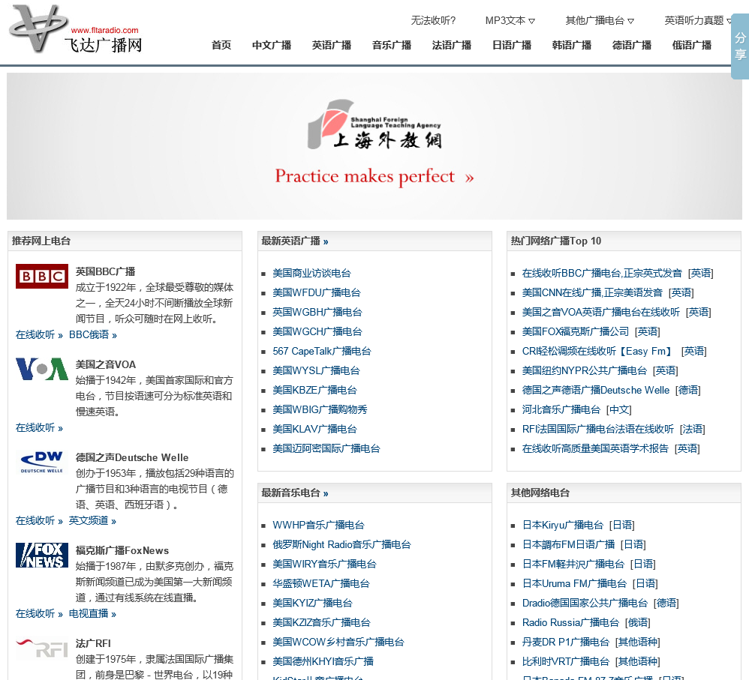Screen dimensions: 749x680
Task: Open 丹麦DR P1广播电台
Action: click(566, 643)
